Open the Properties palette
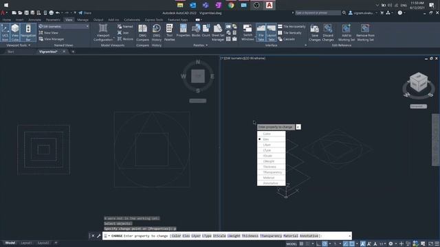The width and height of the screenshot is (440, 247). coord(184,31)
